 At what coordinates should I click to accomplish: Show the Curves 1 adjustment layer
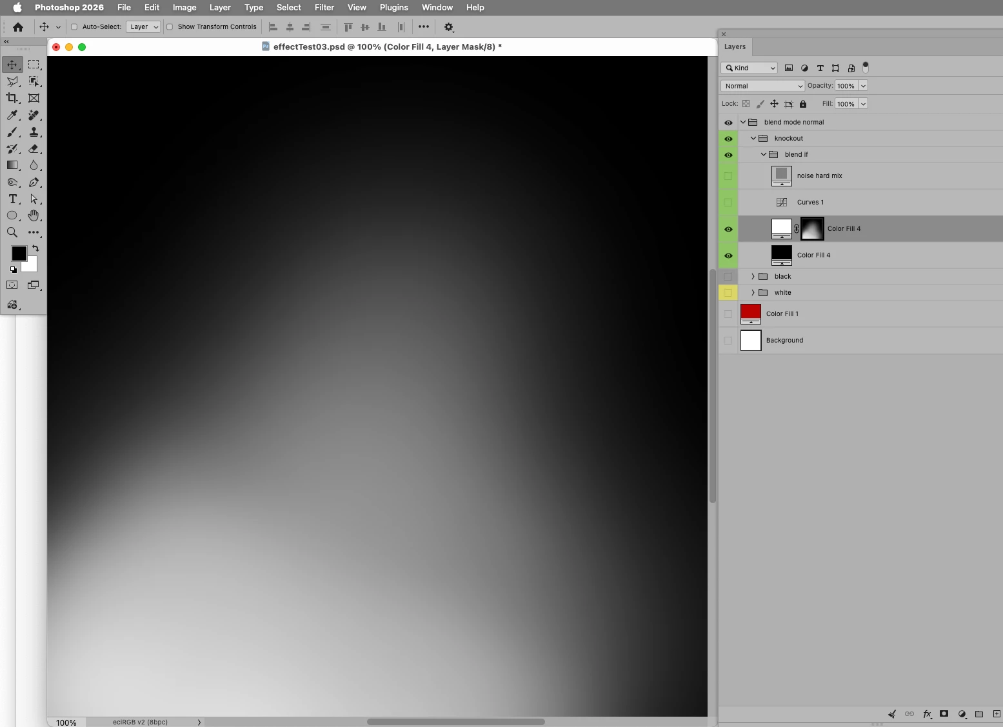728,202
